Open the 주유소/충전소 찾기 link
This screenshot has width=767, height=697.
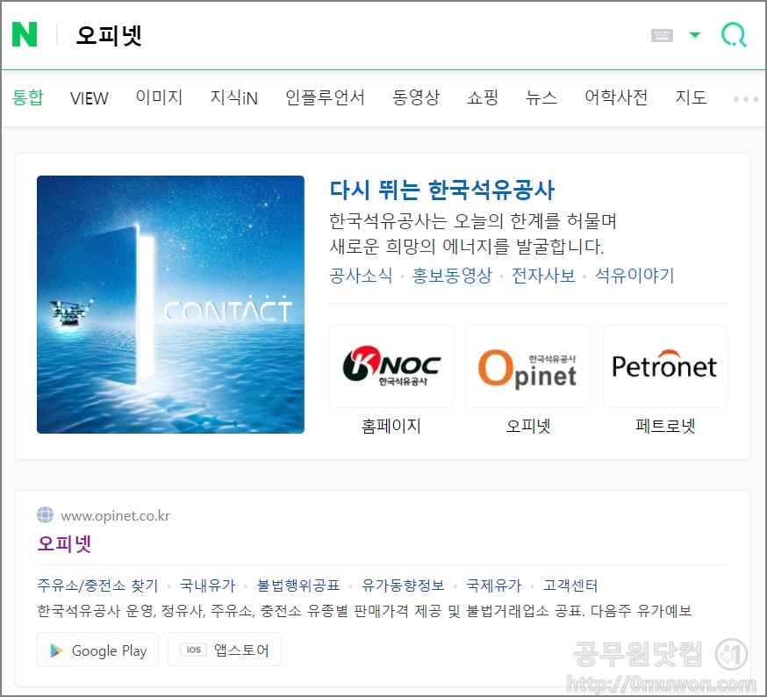[97, 586]
